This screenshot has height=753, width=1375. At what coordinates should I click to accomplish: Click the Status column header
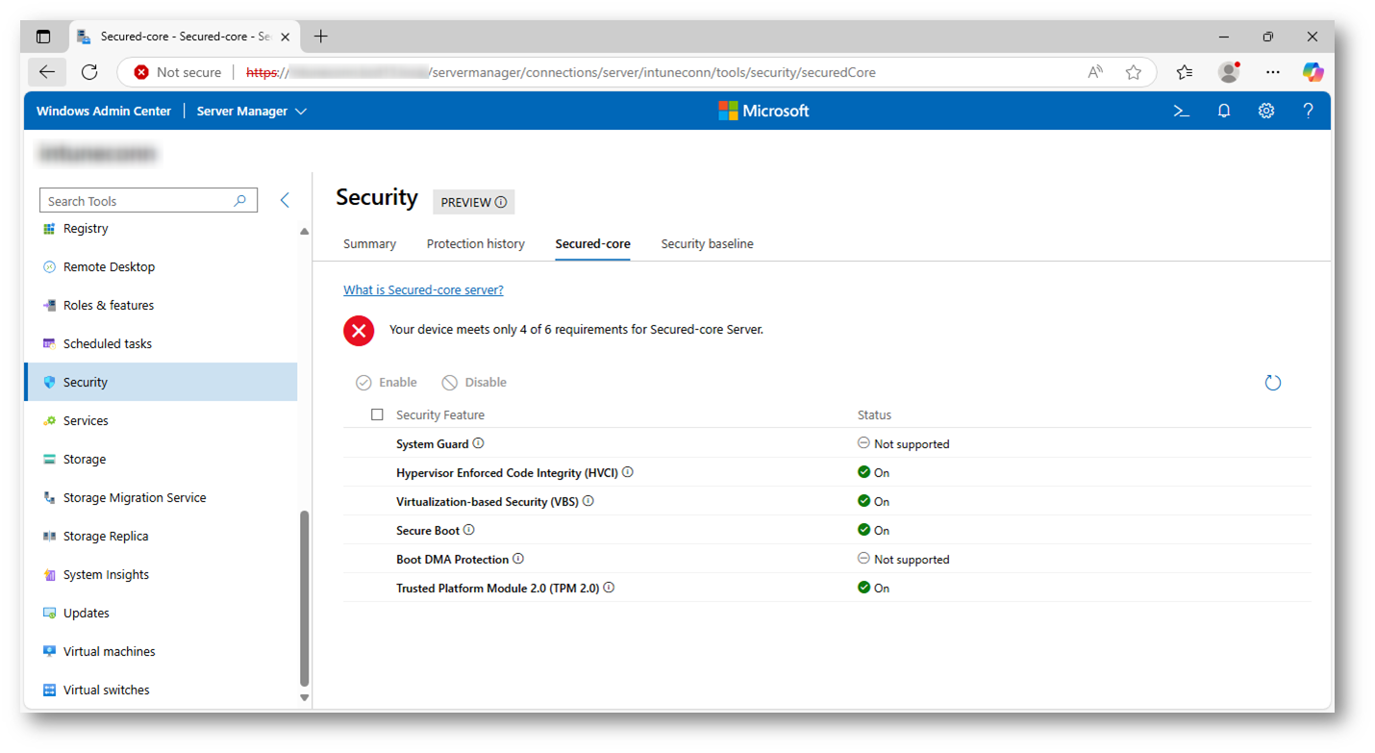tap(874, 414)
